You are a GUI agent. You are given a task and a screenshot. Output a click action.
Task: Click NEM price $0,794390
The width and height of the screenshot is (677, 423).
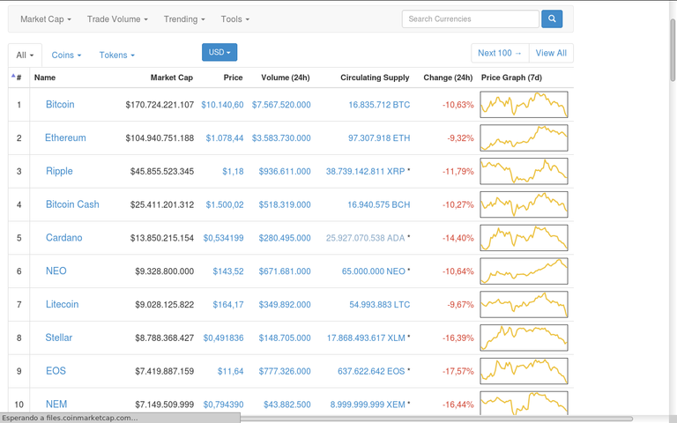pos(223,404)
